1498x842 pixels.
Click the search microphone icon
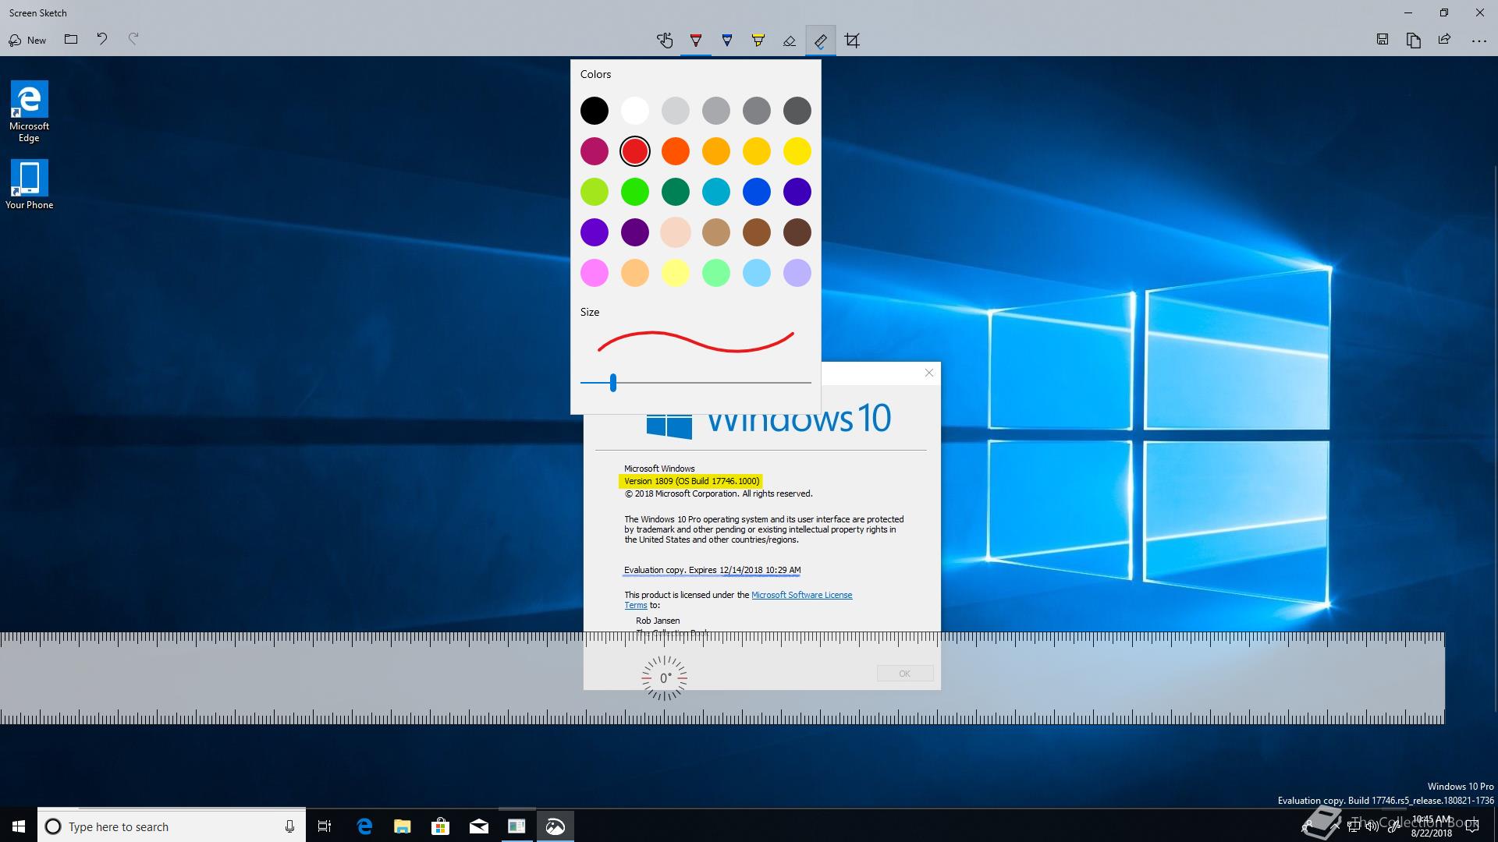(289, 826)
